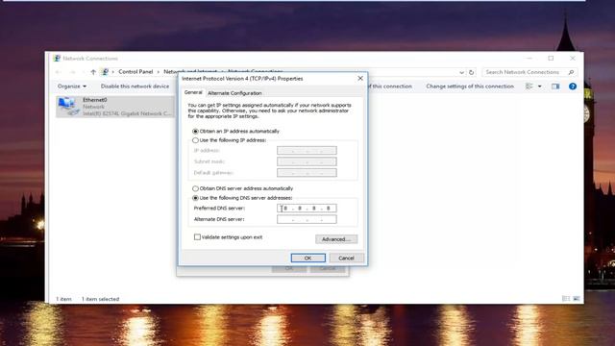Click the Alternate DNS server field
The height and width of the screenshot is (346, 615).
pyautogui.click(x=307, y=219)
